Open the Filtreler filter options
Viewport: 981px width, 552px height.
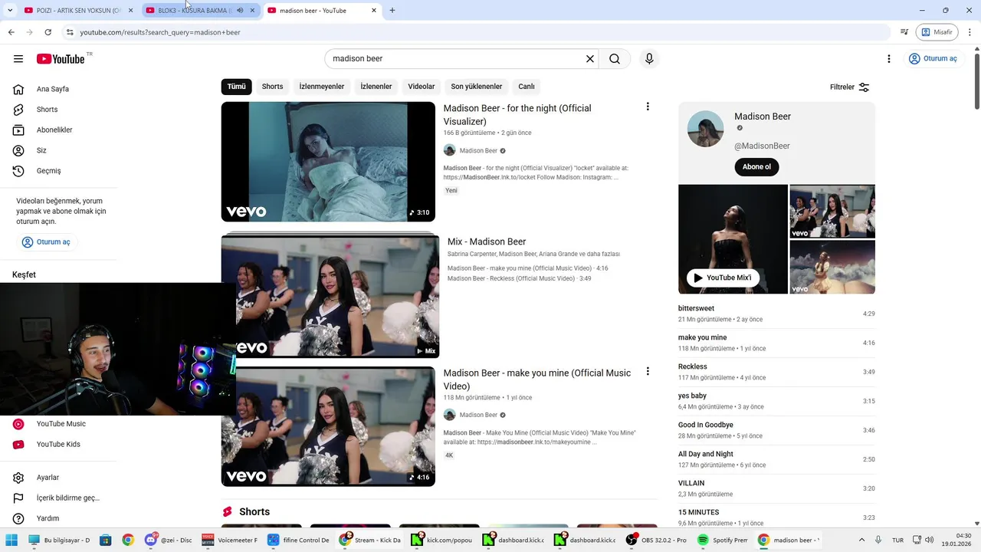850,87
